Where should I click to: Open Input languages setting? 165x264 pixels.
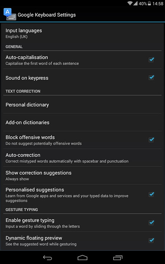point(82,33)
